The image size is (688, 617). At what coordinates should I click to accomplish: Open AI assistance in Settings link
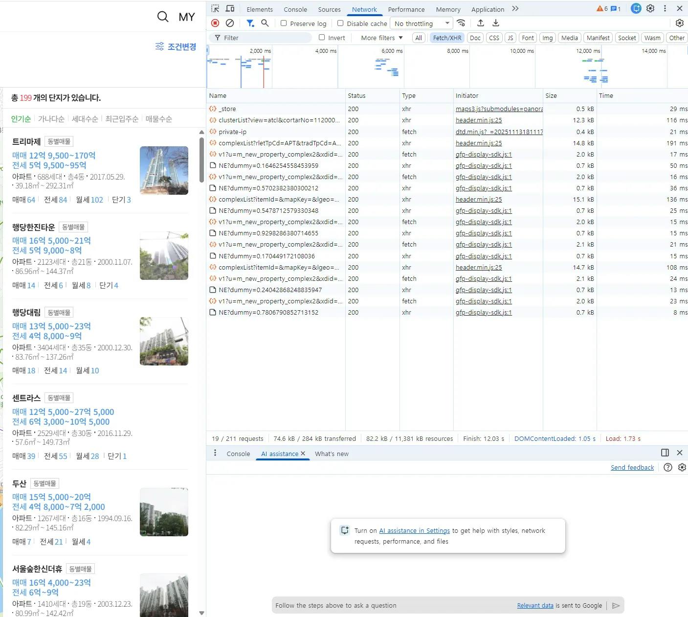(x=414, y=530)
